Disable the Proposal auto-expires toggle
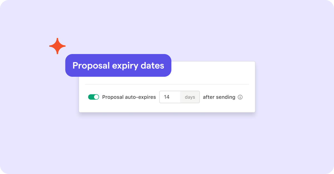Screen dimensions: 334x174 coord(94,97)
